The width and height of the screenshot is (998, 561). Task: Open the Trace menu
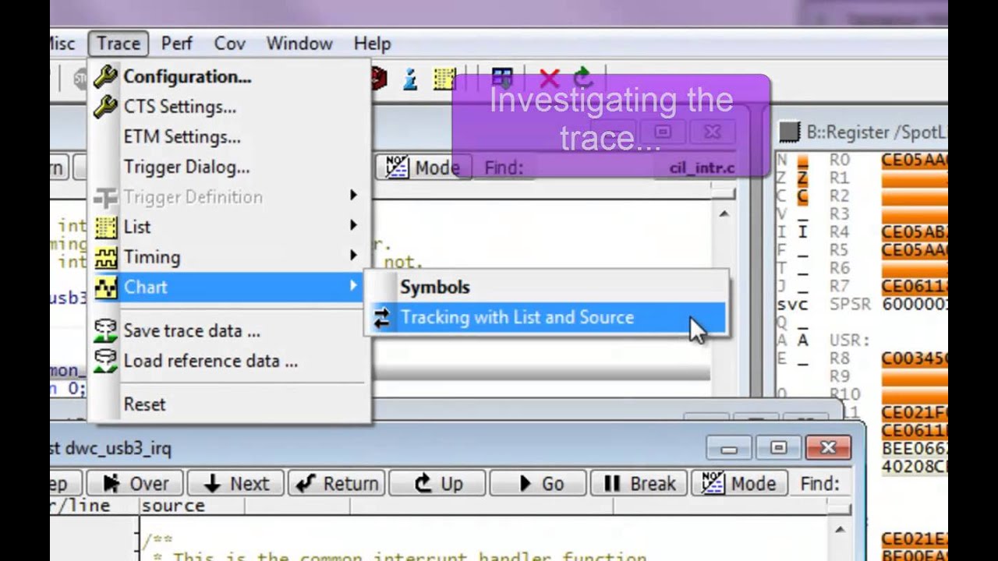coord(118,44)
